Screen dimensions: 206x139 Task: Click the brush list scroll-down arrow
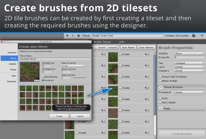155,137
